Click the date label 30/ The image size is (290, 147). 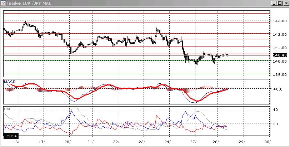[x=267, y=142]
